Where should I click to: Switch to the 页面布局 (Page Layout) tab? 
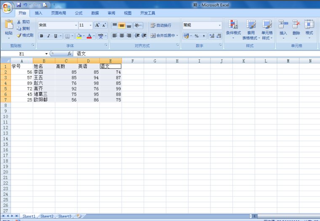click(x=59, y=13)
